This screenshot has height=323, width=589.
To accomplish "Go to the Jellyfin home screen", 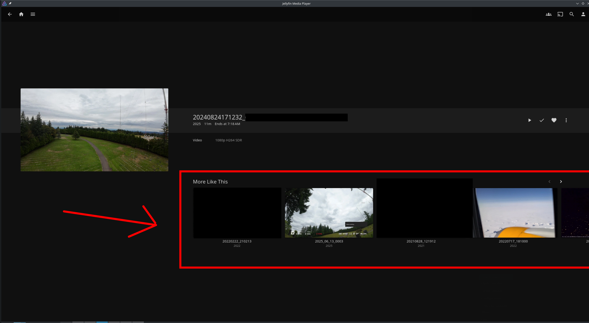I will pyautogui.click(x=21, y=14).
